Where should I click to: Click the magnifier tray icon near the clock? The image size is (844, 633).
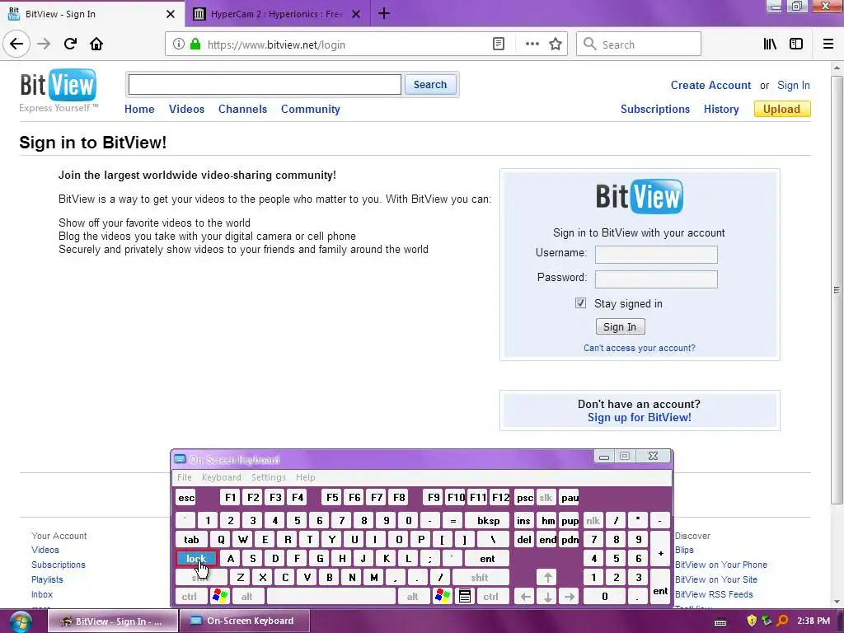[x=782, y=621]
